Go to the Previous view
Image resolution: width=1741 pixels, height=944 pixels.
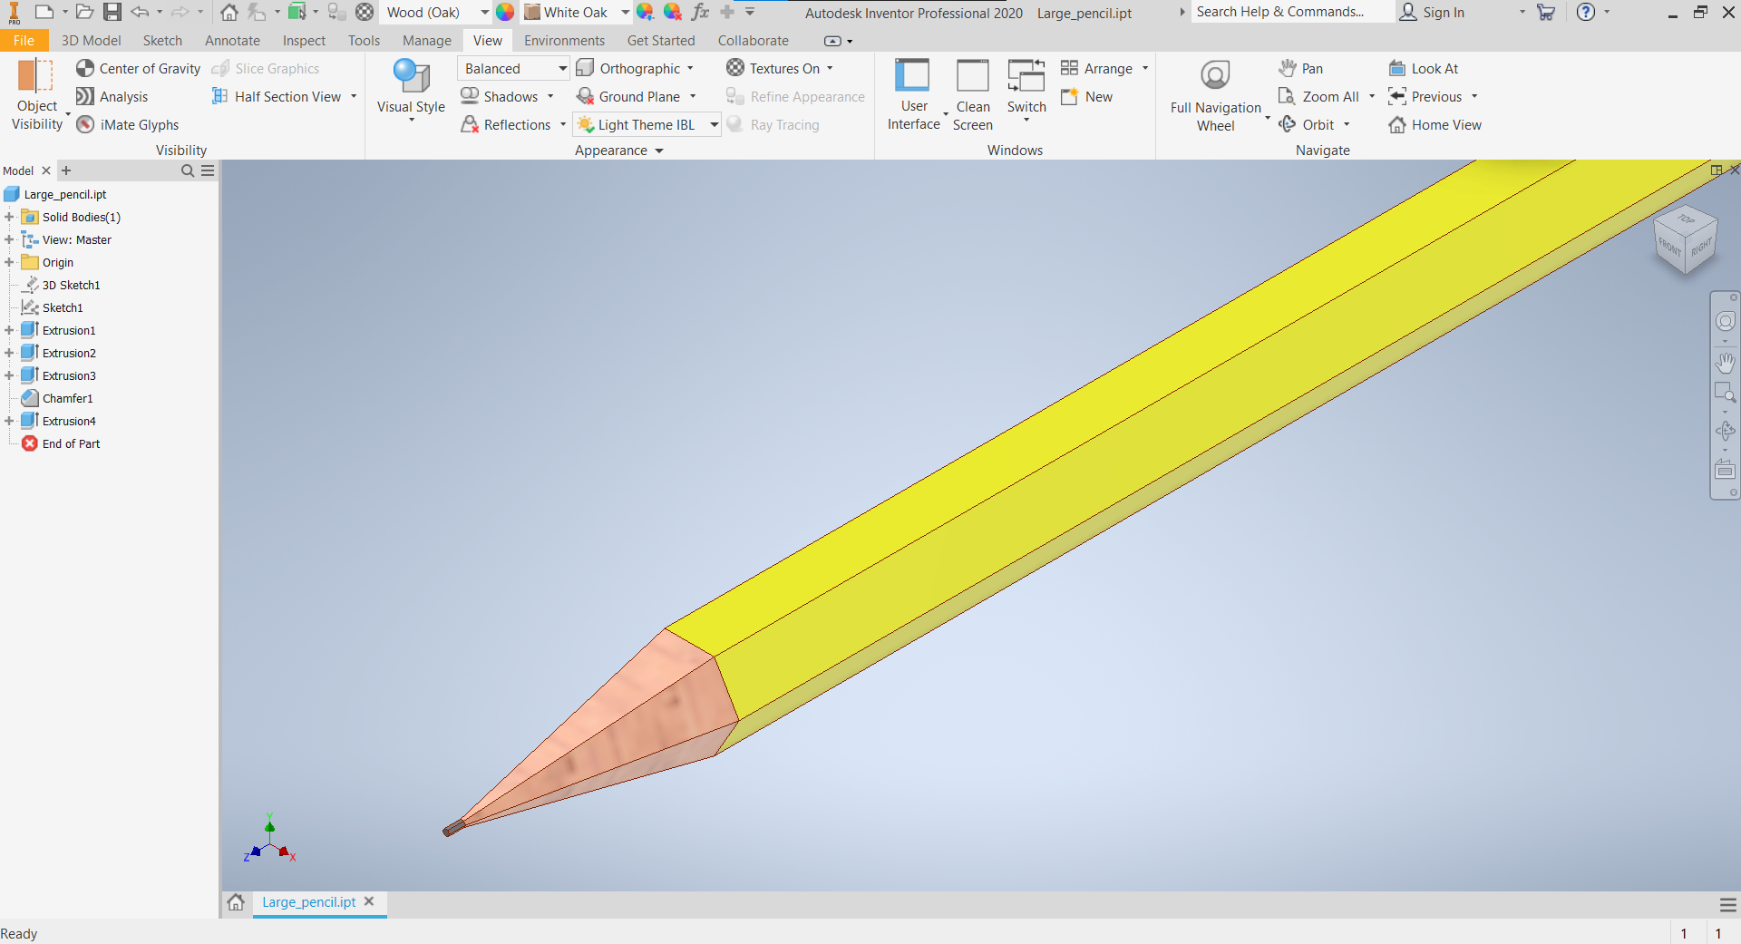(1425, 96)
